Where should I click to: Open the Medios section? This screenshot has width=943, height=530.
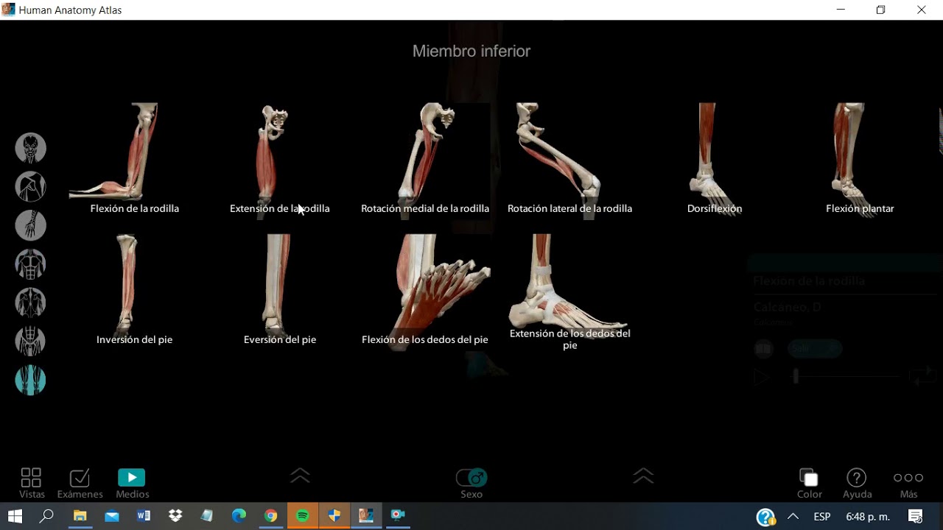pos(132,483)
